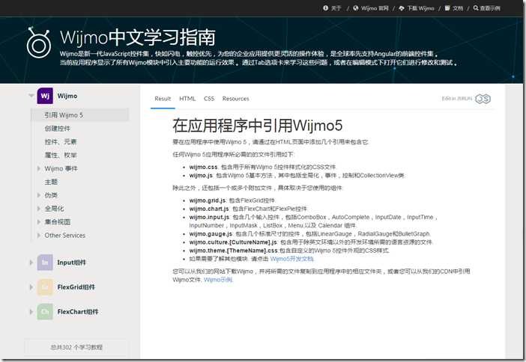This screenshot has width=526, height=362.
Task: Expand the FlexChart组件 section arrow
Action: point(31,312)
